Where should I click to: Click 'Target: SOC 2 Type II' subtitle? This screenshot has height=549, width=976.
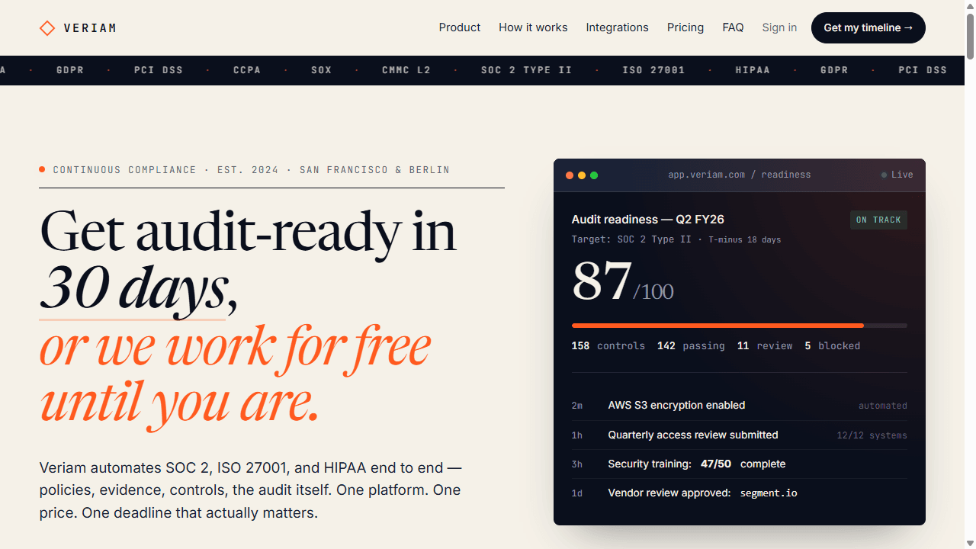point(631,239)
